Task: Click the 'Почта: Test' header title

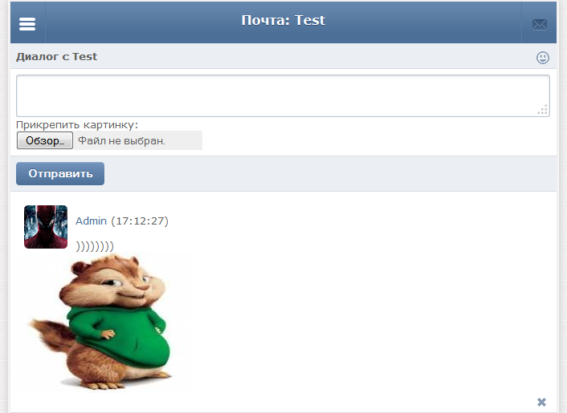Action: (283, 20)
